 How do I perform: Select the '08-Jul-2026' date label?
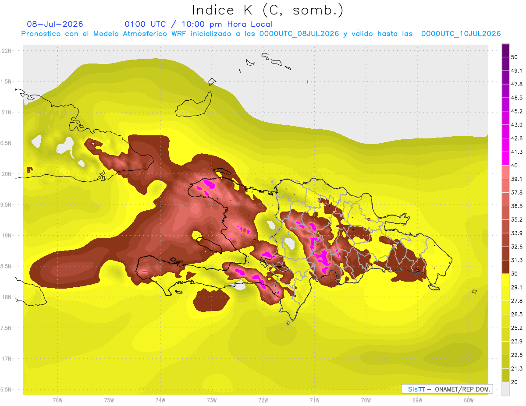tap(55, 24)
